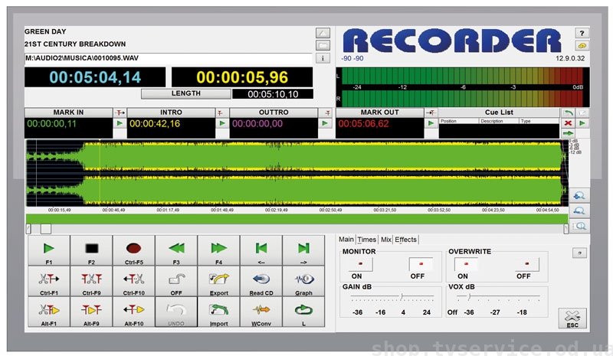Click the scissors cut icon Ctrl-F9
The height and width of the screenshot is (356, 613).
(x=91, y=280)
